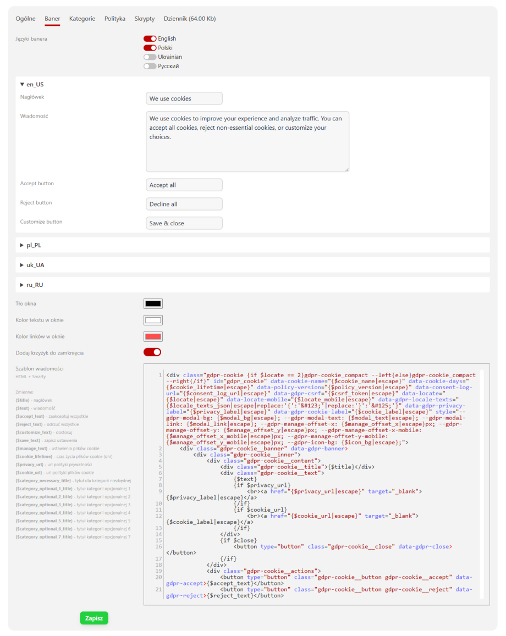Expand the ru_RU section
The height and width of the screenshot is (636, 506).
[31, 285]
